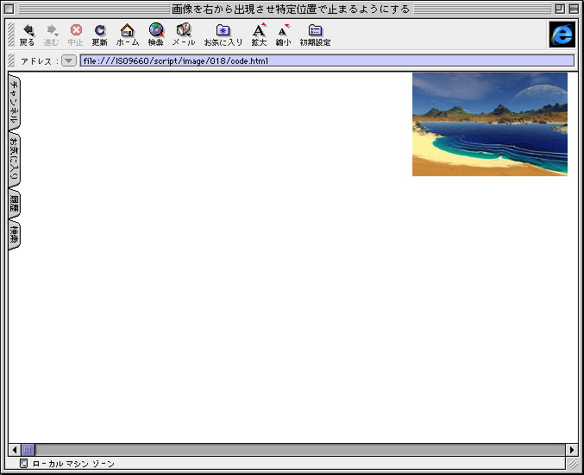Open the 検索 search side tab
Screen dimensions: 584x475
pos(14,235)
